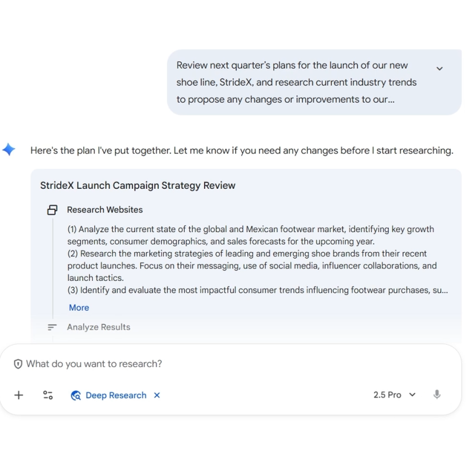Select the Research Websites section label

(105, 210)
